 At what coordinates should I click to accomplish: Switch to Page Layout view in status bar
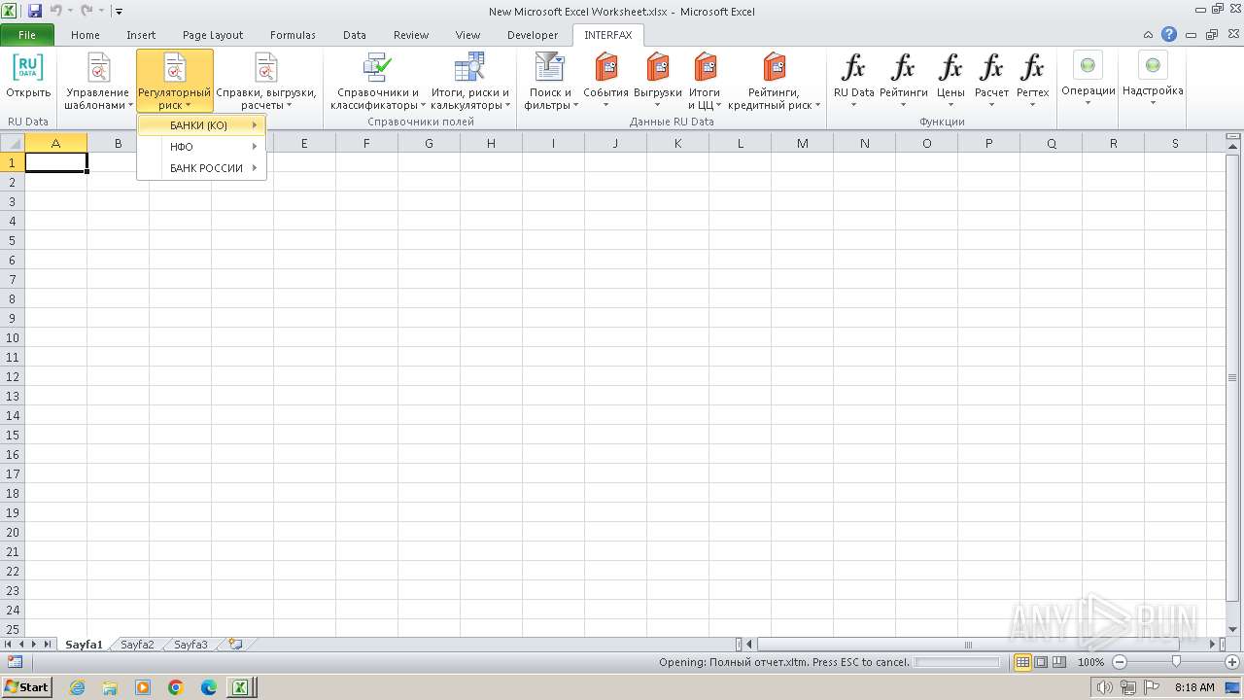pyautogui.click(x=1041, y=662)
